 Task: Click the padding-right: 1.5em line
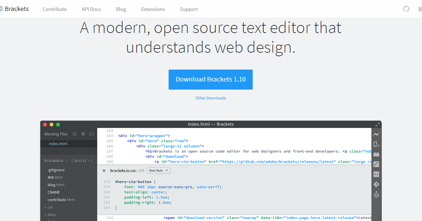click(148, 202)
